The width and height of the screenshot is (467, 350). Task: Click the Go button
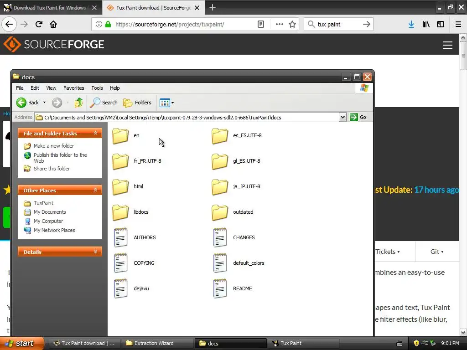point(358,117)
